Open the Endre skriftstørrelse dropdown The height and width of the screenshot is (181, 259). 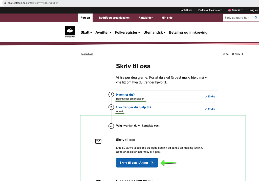point(210,10)
